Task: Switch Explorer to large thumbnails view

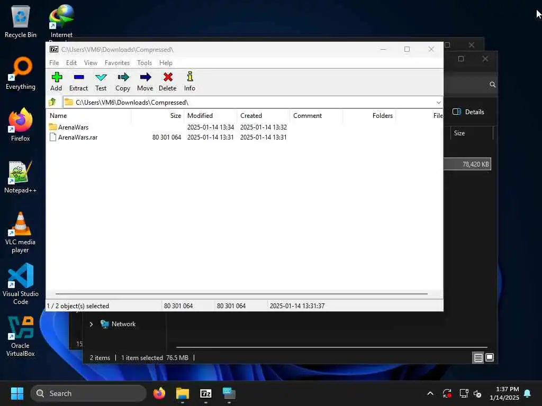Action: click(x=490, y=358)
